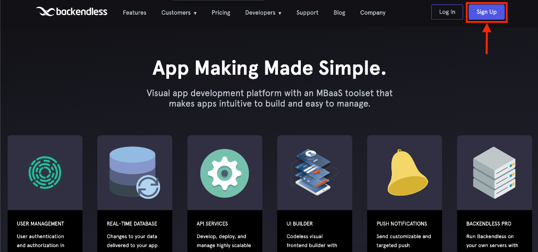
Task: Click the Backendless logo
Action: pyautogui.click(x=72, y=12)
